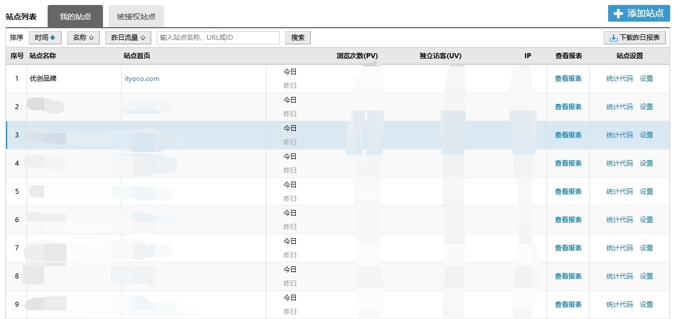
Task: Click the 独立访客(UV) column header
Action: pyautogui.click(x=440, y=56)
